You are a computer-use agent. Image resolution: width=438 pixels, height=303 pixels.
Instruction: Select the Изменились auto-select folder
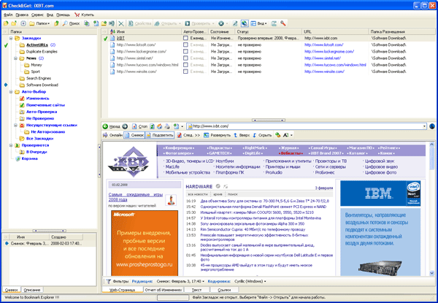[34, 99]
